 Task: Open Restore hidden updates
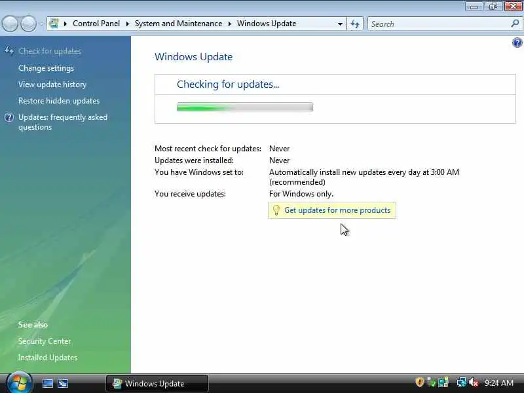pyautogui.click(x=59, y=101)
